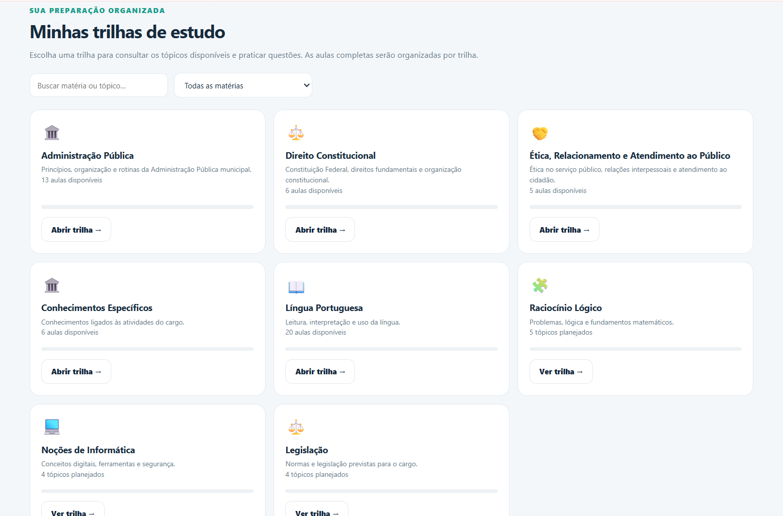
Task: Click the Legislação card heading
Action: point(307,450)
